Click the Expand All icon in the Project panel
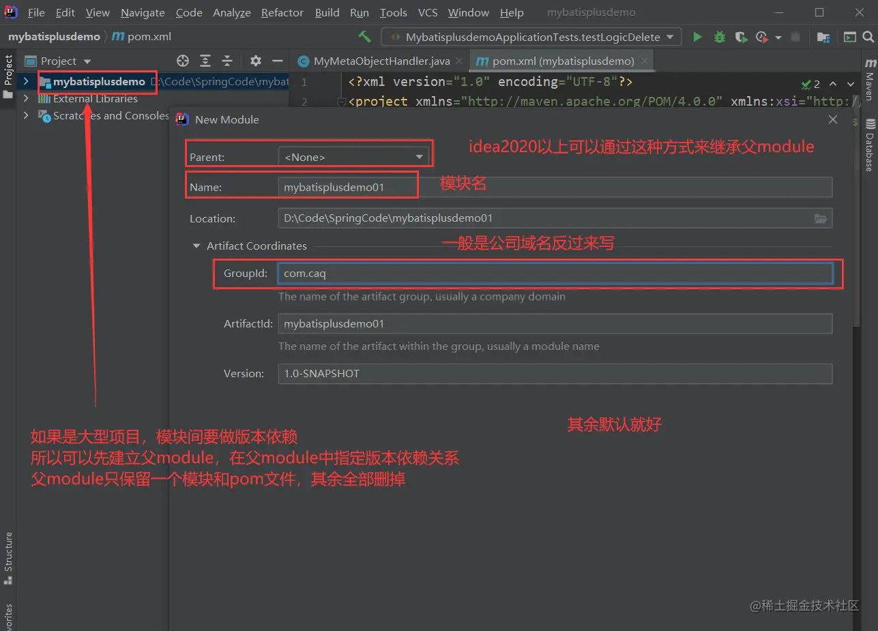This screenshot has height=631, width=878. pyautogui.click(x=205, y=61)
